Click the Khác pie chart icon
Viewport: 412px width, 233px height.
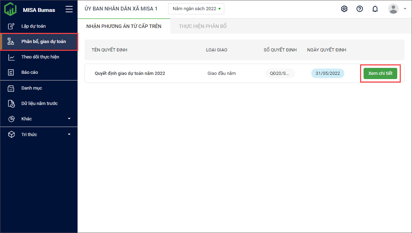(11, 119)
